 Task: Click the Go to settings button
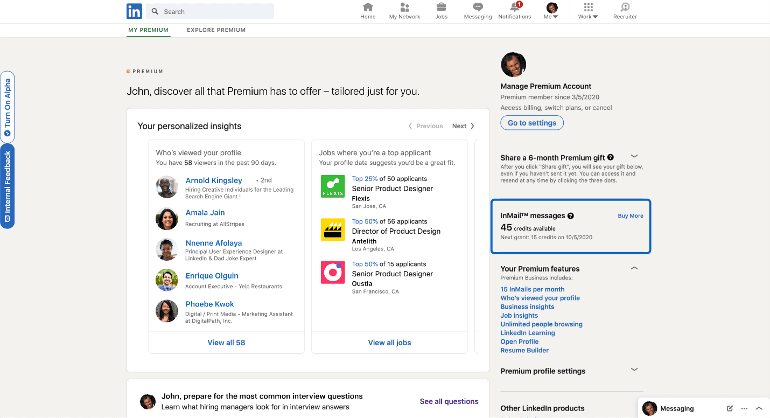pos(532,122)
